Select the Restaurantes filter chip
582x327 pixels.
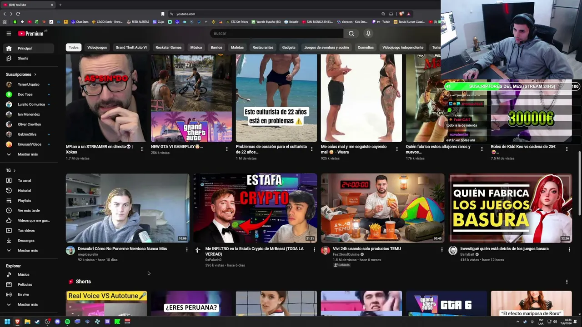tap(263, 47)
